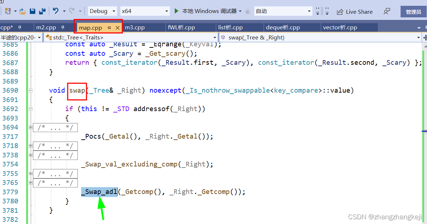Click the split editor window icon
Image resolution: width=427 pixels, height=224 pixels.
click(x=424, y=38)
